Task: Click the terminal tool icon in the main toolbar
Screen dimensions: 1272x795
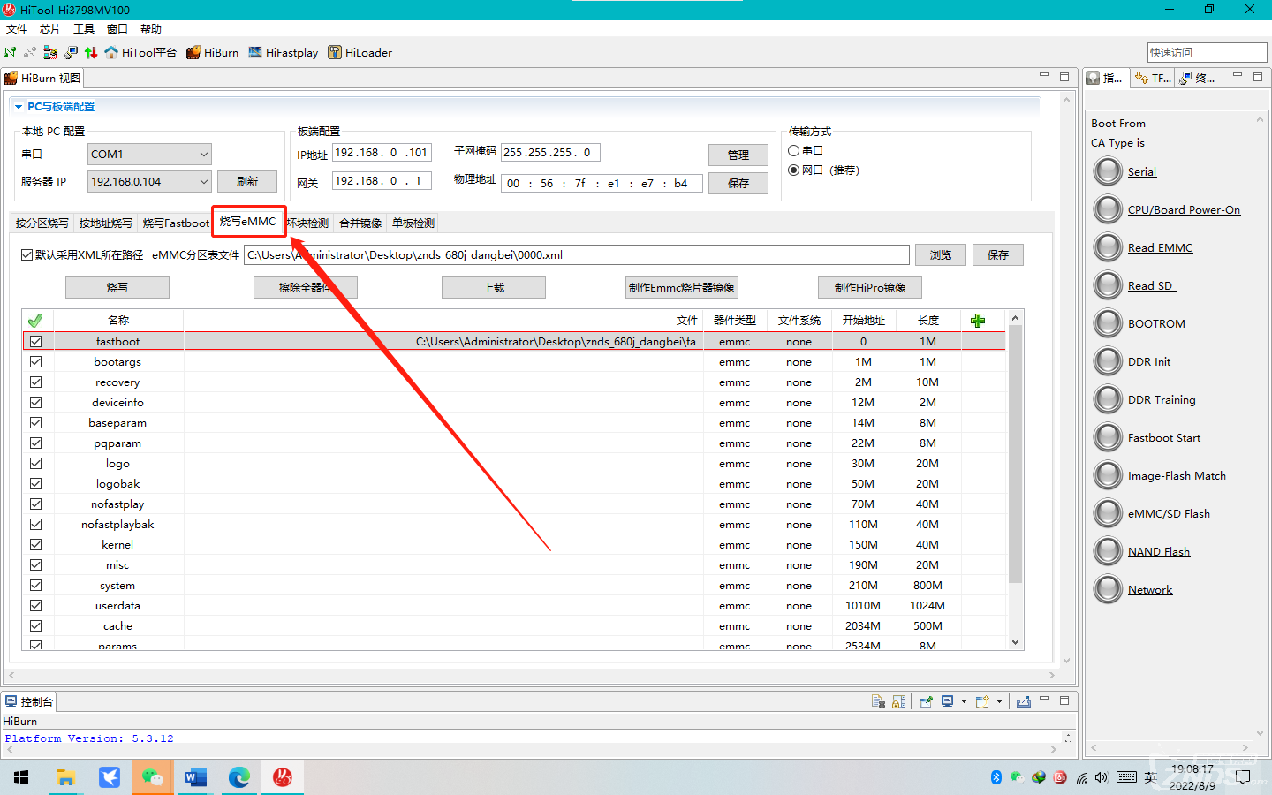Action: pos(71,52)
